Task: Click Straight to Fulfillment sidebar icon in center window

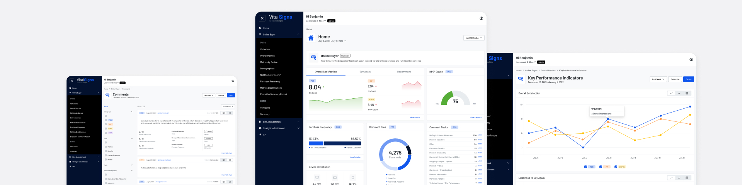Action: click(x=260, y=128)
